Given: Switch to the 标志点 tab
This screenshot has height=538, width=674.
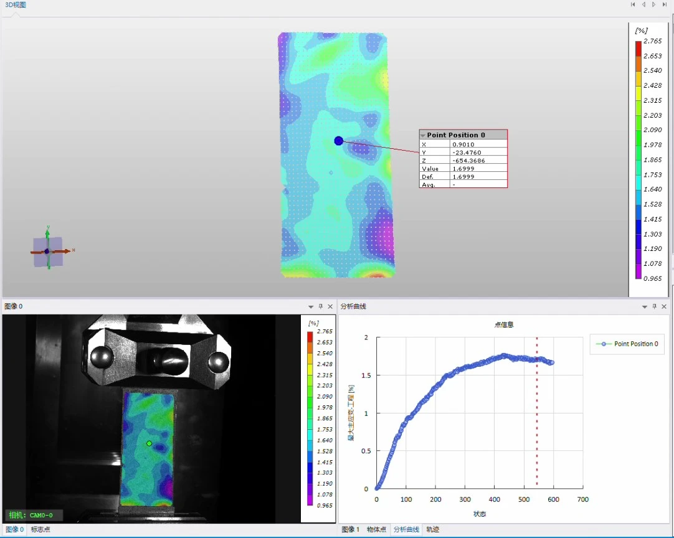Looking at the screenshot, I should coord(40,529).
